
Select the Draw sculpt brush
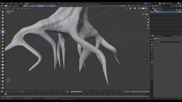click(x=3, y=12)
